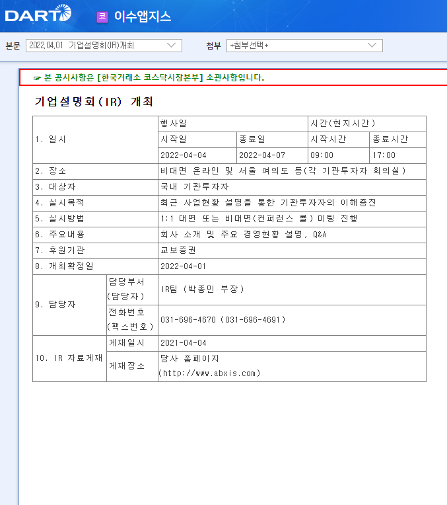Click the venue text 비대면 온라인 및 서울 여의도
This screenshot has width=447, height=505.
[x=224, y=171]
